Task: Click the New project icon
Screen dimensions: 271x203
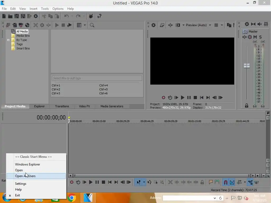Action: click(x=4, y=16)
